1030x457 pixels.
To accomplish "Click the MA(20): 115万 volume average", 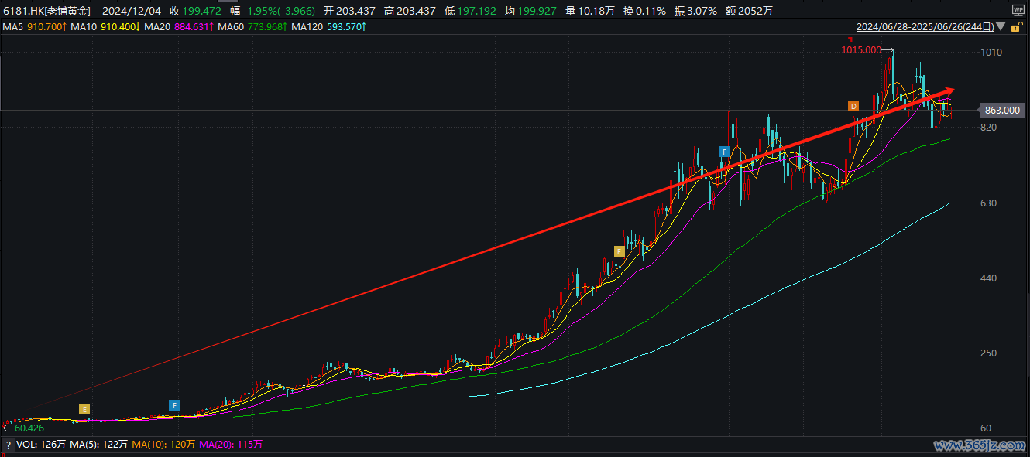I will pos(231,445).
